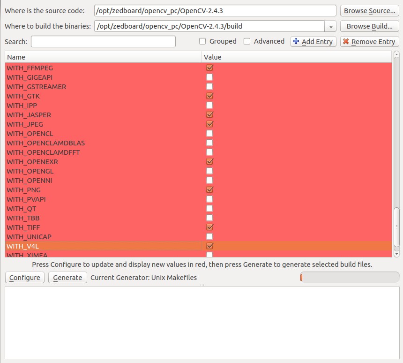The height and width of the screenshot is (363, 403).
Task: Check the WITH_OPENGL option
Action: click(x=210, y=171)
